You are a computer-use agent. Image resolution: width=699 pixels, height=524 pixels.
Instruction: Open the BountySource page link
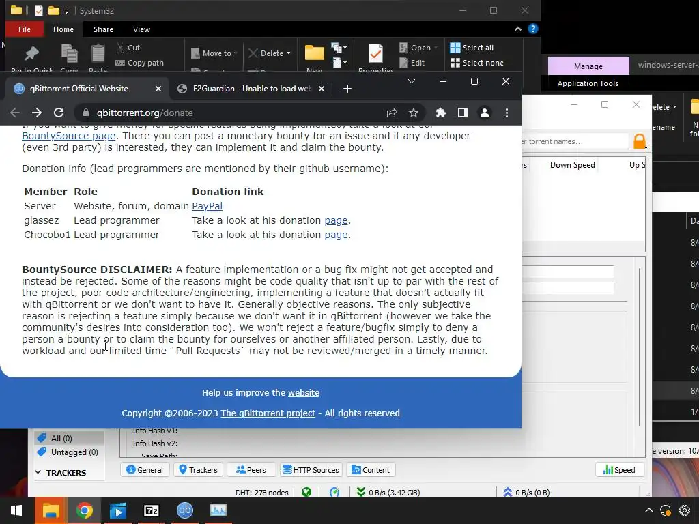(69, 136)
